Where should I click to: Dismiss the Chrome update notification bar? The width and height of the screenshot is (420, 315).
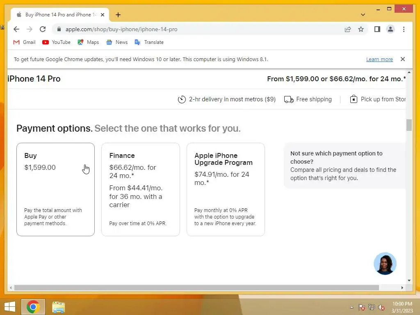click(403, 59)
